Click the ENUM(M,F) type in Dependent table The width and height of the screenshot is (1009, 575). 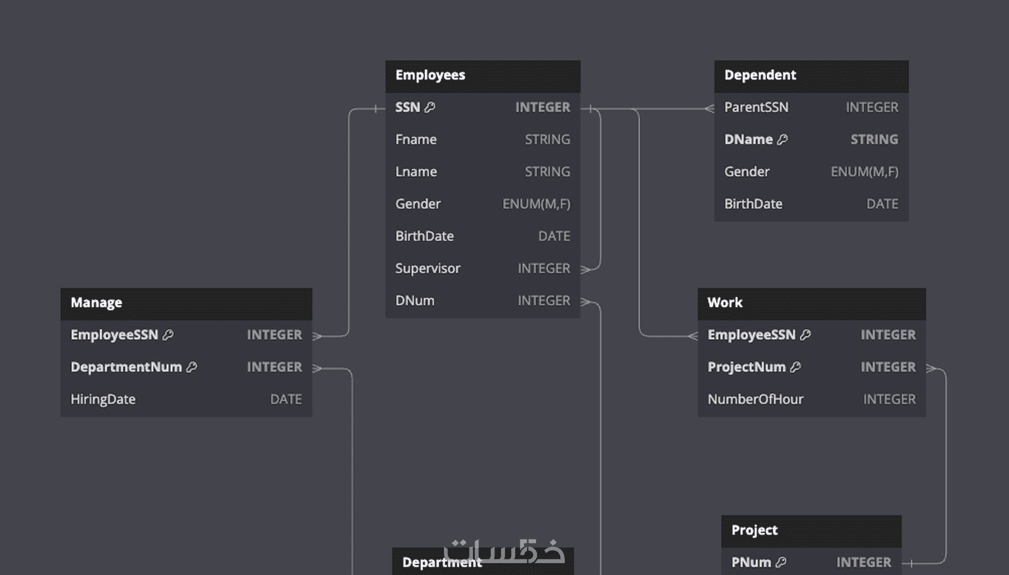coord(864,172)
